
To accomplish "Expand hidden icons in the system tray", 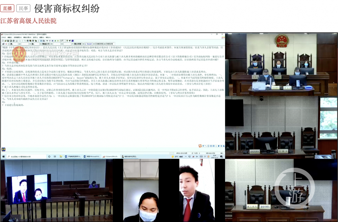I will 186,156.
